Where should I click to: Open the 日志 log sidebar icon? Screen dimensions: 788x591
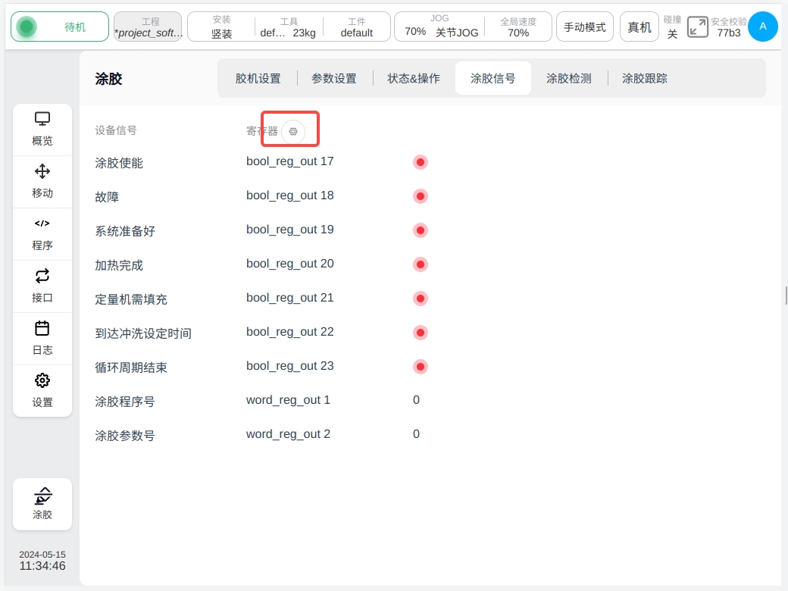click(x=42, y=338)
